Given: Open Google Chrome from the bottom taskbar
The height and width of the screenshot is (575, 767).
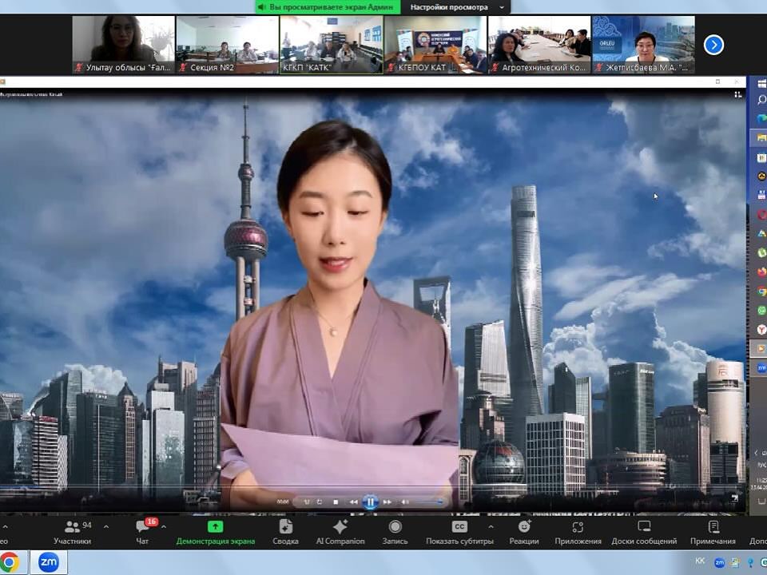Looking at the screenshot, I should coord(10,562).
